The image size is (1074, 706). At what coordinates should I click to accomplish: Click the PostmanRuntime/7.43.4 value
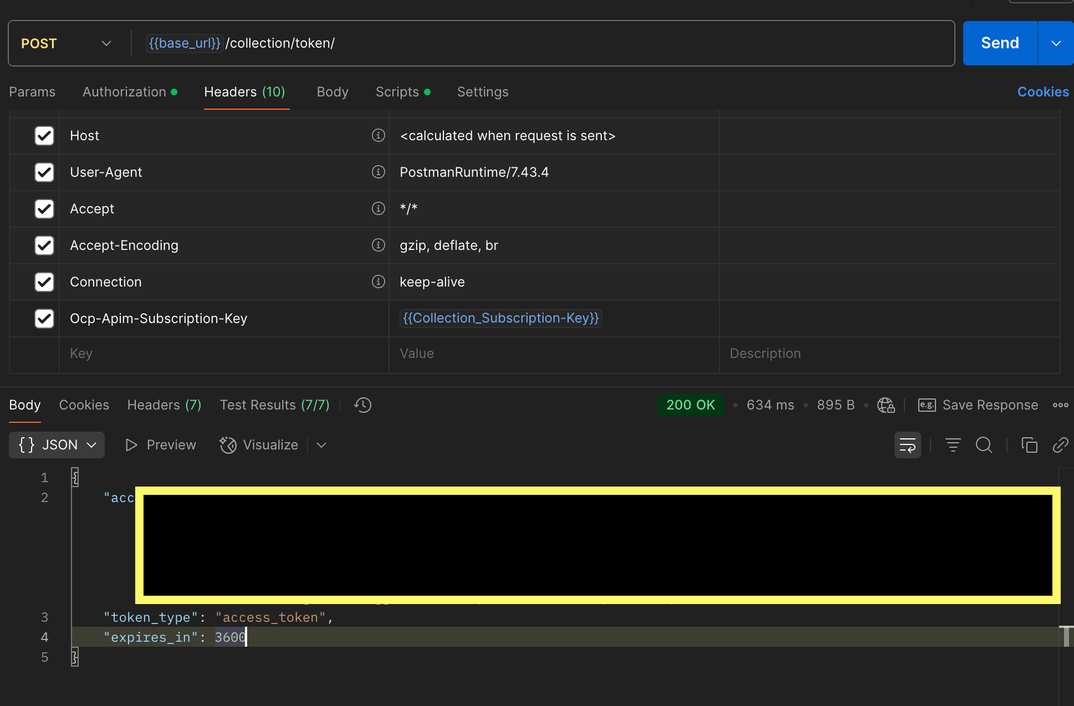pyautogui.click(x=474, y=172)
